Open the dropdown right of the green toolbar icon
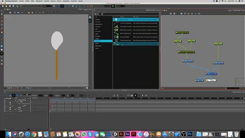Image resolution: width=245 pixels, height=138 pixels. coord(121,6)
